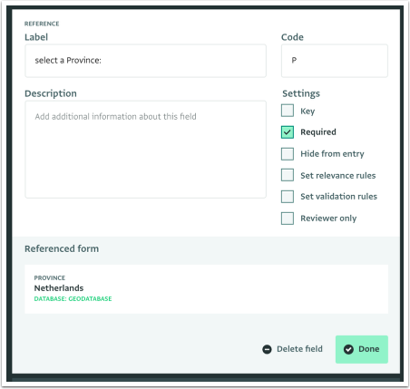Click the Set relevance rules label text

coord(337,175)
